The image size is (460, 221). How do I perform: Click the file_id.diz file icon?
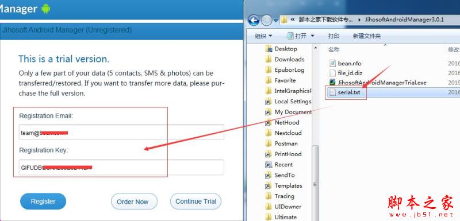[x=332, y=73]
